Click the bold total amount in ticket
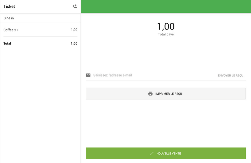251x163 pixels. point(74,44)
